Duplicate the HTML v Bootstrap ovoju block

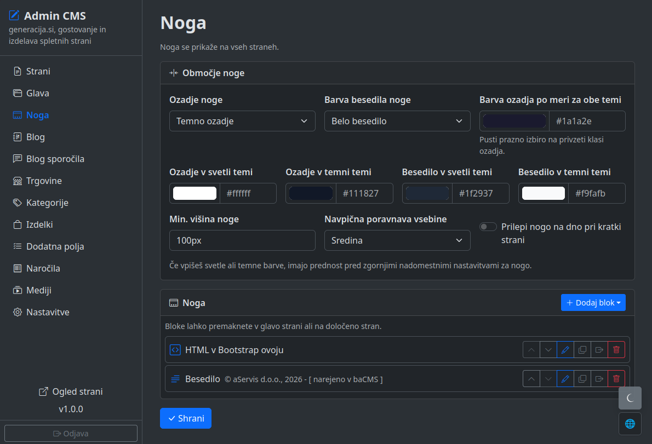pyautogui.click(x=582, y=350)
